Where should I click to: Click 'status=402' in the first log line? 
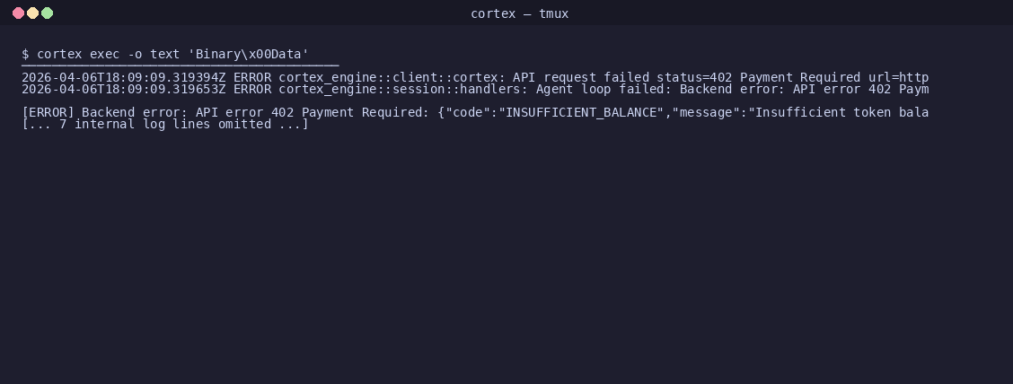[694, 77]
